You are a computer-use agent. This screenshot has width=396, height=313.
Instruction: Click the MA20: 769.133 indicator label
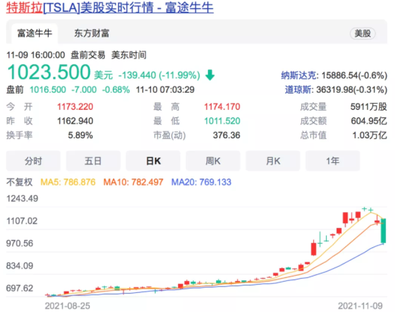[201, 182]
